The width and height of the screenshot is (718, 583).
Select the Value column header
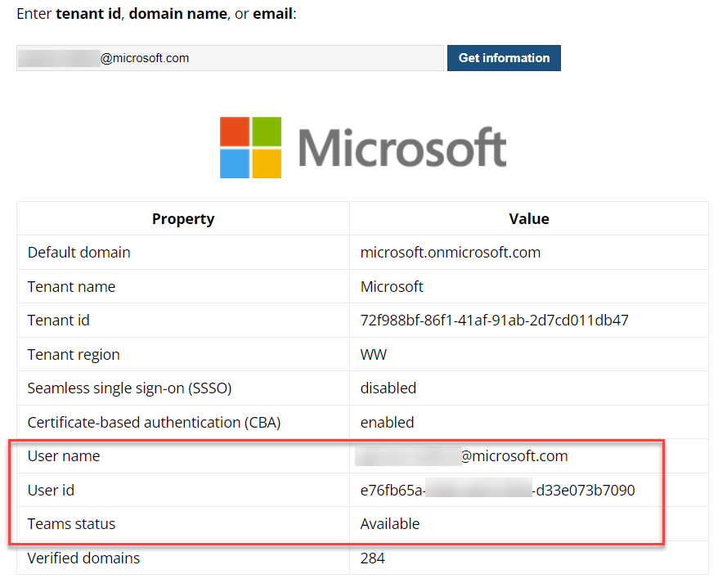pos(529,219)
